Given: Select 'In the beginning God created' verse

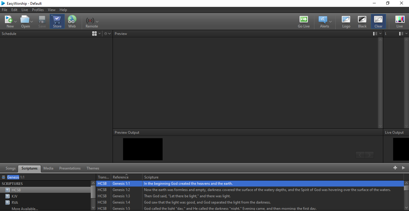Looking at the screenshot, I should pyautogui.click(x=188, y=184).
